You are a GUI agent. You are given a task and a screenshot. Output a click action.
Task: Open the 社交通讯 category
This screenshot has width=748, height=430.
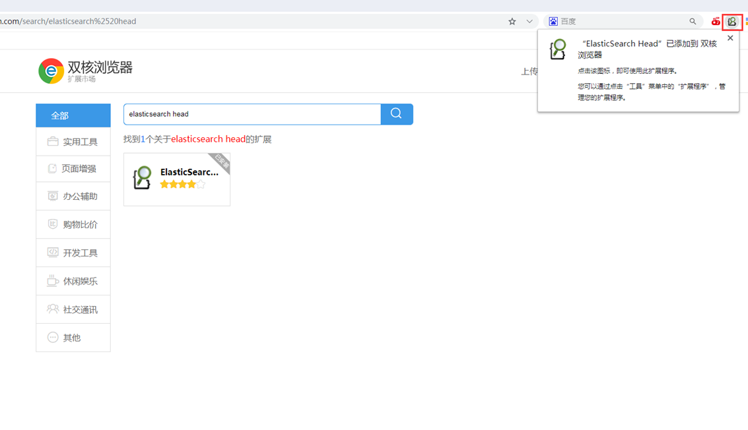73,309
